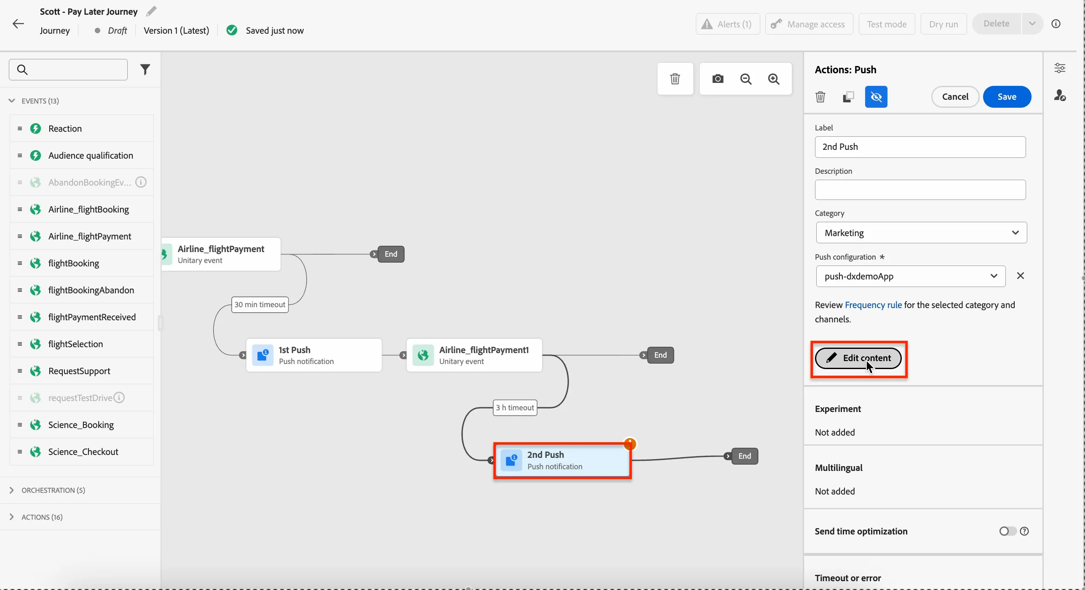Image resolution: width=1085 pixels, height=590 pixels.
Task: Click the 30 min timeout label
Action: 260,305
